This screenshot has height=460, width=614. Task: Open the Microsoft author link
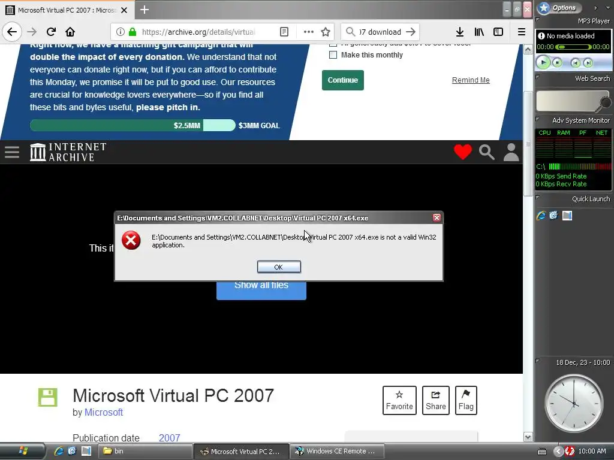[104, 412]
